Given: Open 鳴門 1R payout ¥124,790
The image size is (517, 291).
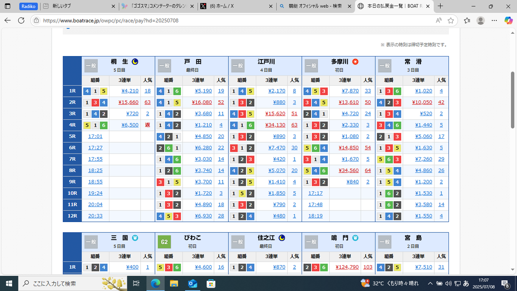Looking at the screenshot, I should pos(347,267).
